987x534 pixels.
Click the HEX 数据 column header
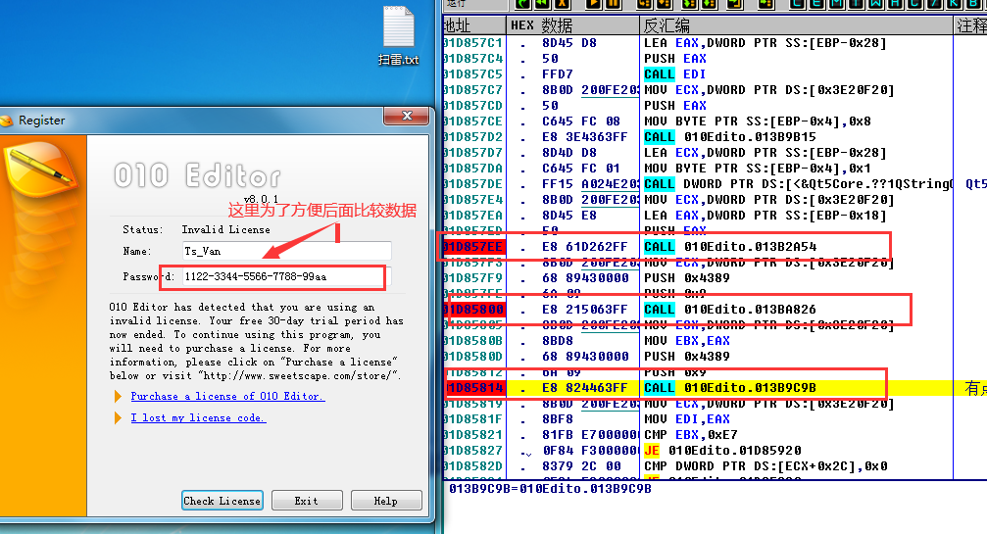coord(572,25)
